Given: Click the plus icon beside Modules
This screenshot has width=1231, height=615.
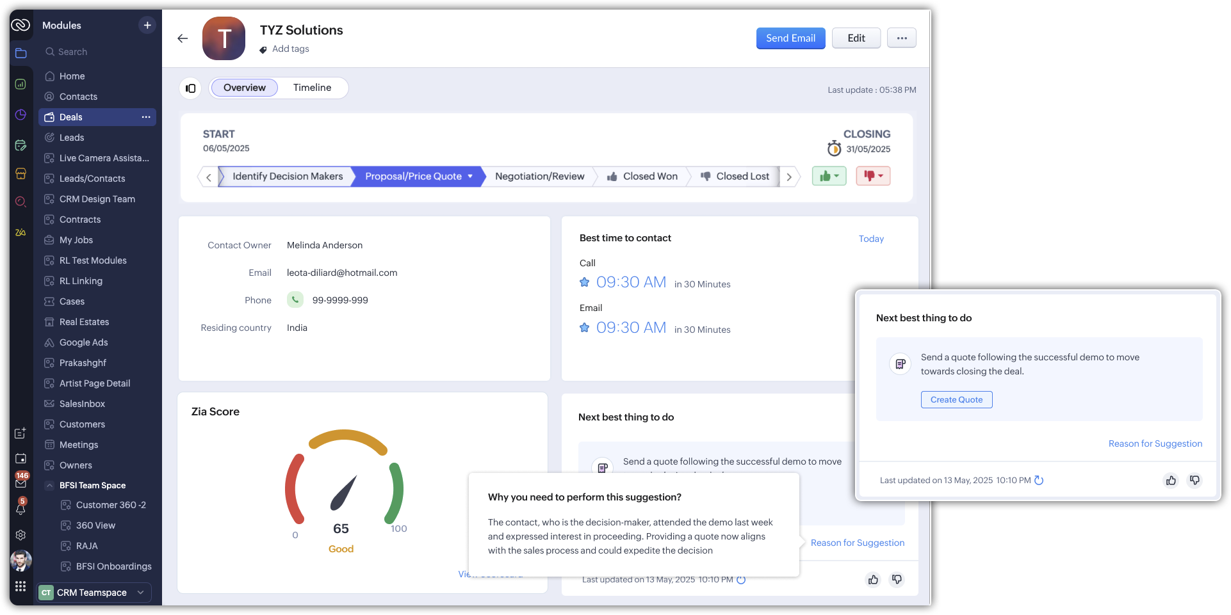Looking at the screenshot, I should tap(147, 25).
